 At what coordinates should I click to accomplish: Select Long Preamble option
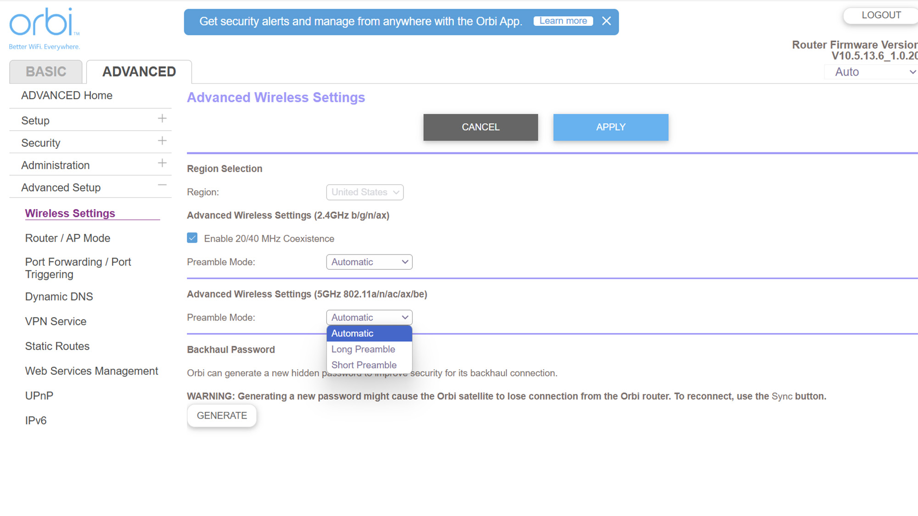[363, 349]
